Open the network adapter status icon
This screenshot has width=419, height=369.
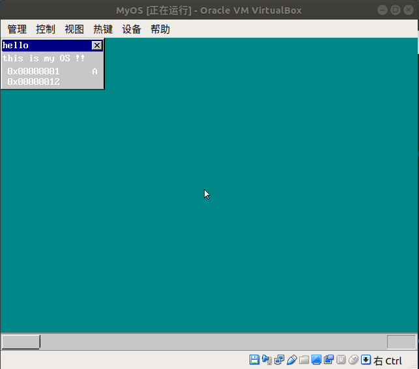point(280,360)
